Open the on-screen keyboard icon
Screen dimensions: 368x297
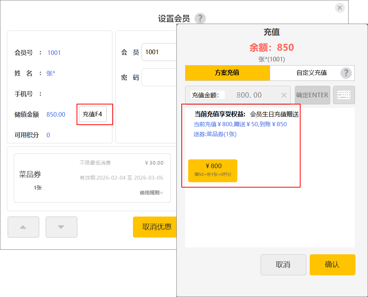pyautogui.click(x=344, y=95)
